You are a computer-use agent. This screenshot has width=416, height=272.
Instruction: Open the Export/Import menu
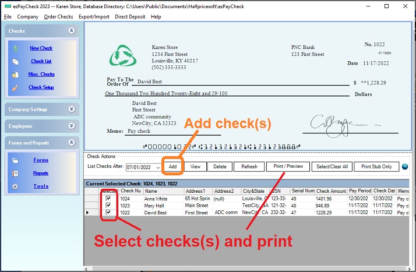[94, 17]
